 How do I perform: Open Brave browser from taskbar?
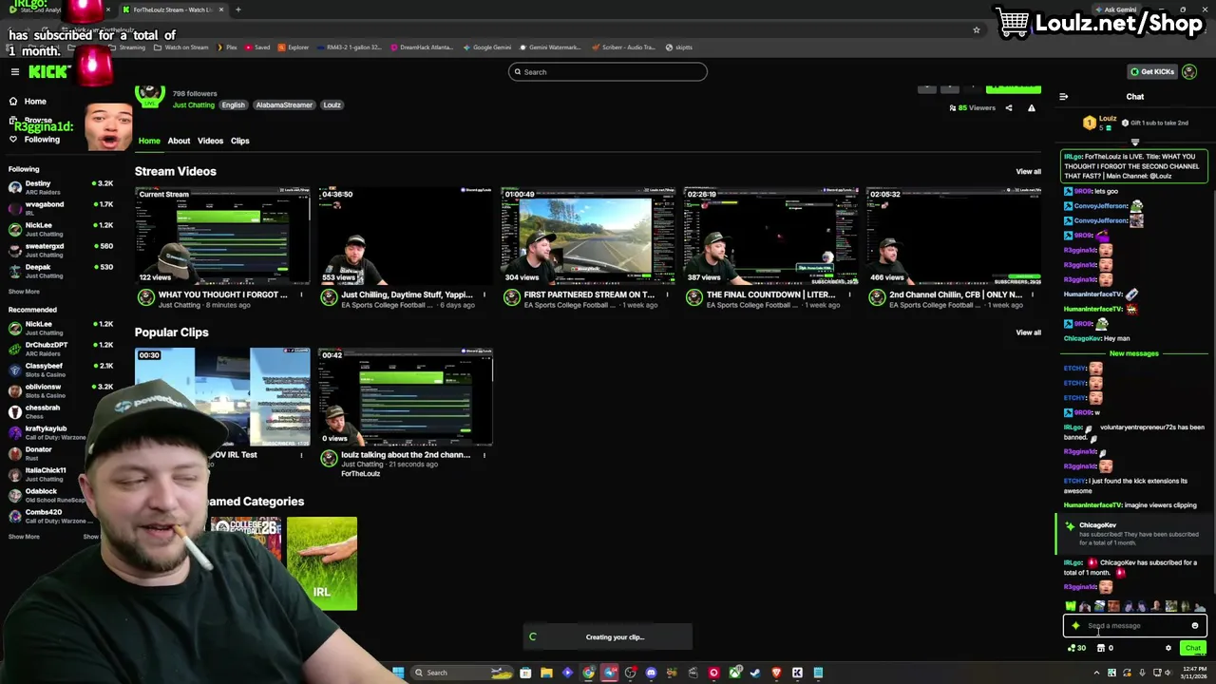pos(776,673)
